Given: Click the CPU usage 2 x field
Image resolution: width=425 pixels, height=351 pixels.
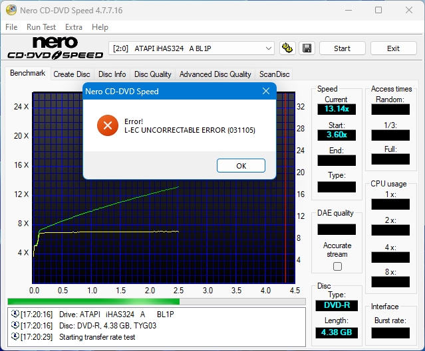Looking at the screenshot, I should pos(390,230).
